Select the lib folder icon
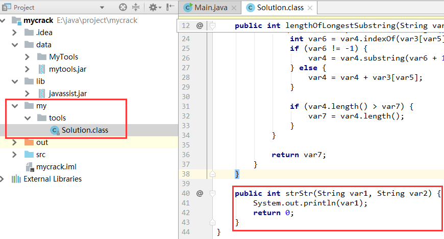 click(x=29, y=81)
